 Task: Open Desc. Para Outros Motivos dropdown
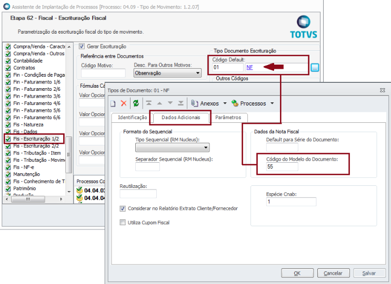tap(167, 73)
